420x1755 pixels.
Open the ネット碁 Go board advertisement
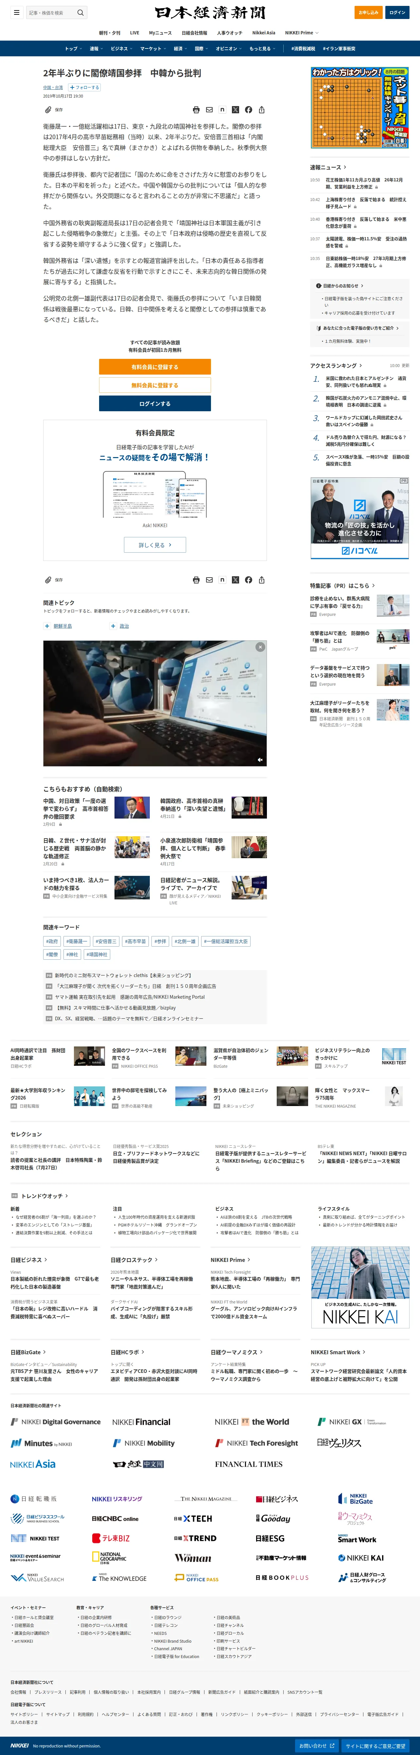click(360, 108)
